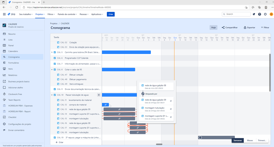This screenshot has height=147, width=274.
Task: Collapse the CAL-10 task row
Action: (52, 95)
